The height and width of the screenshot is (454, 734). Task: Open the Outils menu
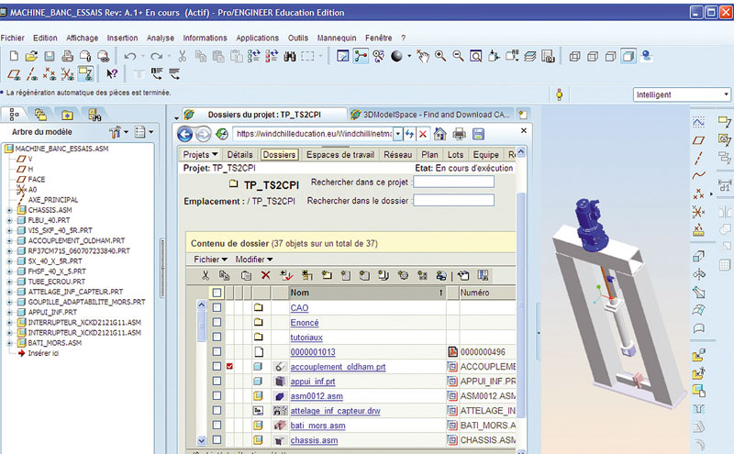pos(297,38)
